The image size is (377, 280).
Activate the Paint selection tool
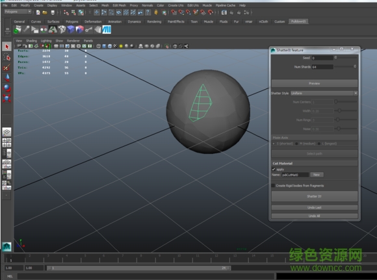pyautogui.click(x=6, y=68)
